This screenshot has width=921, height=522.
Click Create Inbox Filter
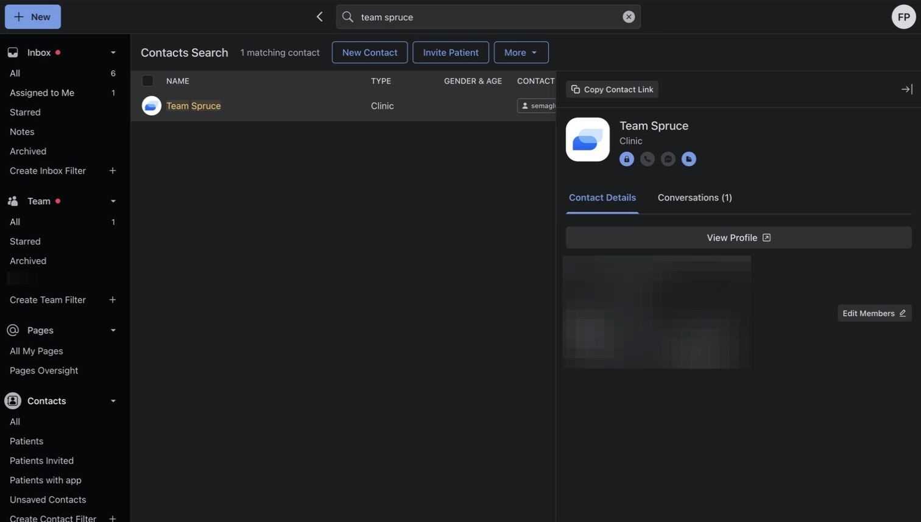point(48,171)
